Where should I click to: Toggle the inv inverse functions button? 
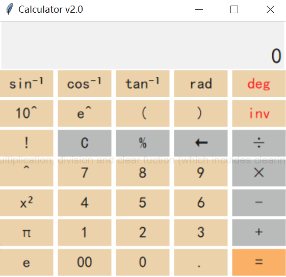pos(259,114)
